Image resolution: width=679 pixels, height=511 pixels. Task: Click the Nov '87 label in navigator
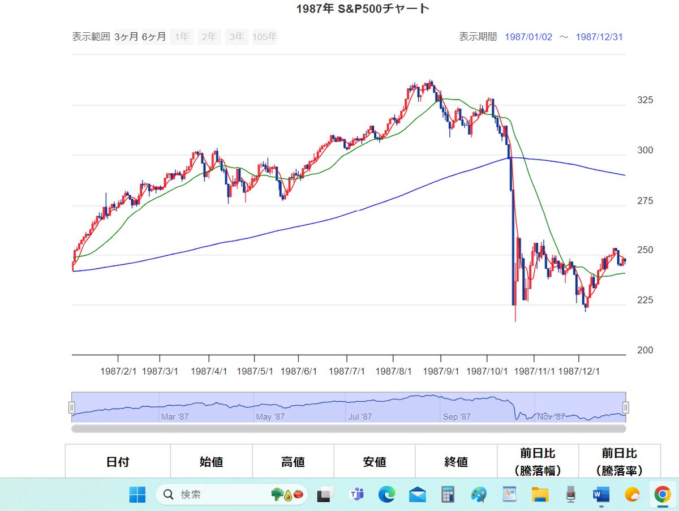tap(551, 416)
